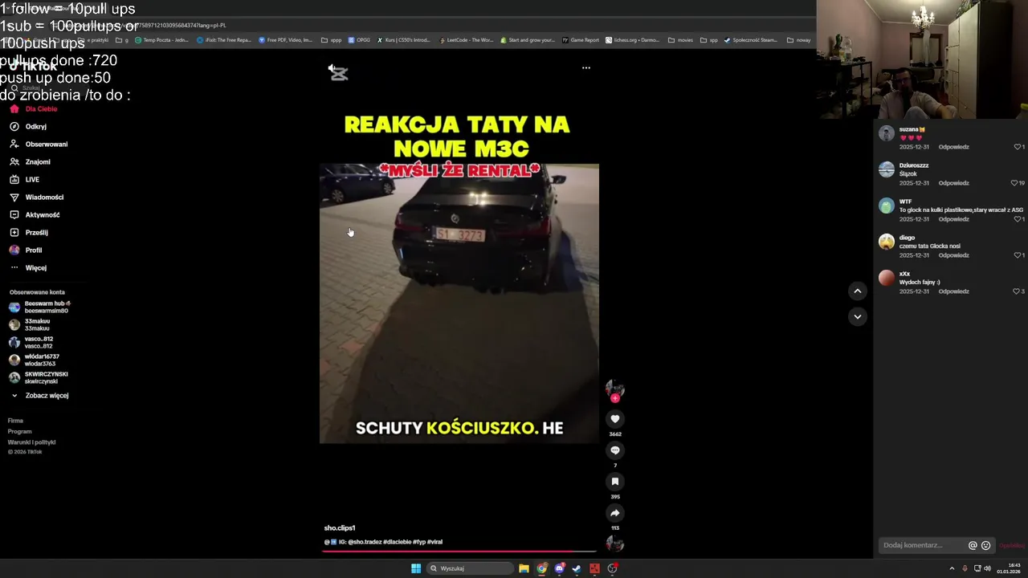
Task: Seek on the video progress bar
Action: (x=459, y=552)
